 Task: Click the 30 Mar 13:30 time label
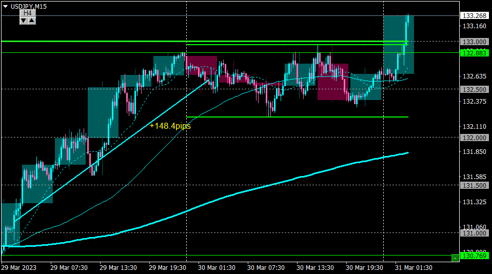315,268
